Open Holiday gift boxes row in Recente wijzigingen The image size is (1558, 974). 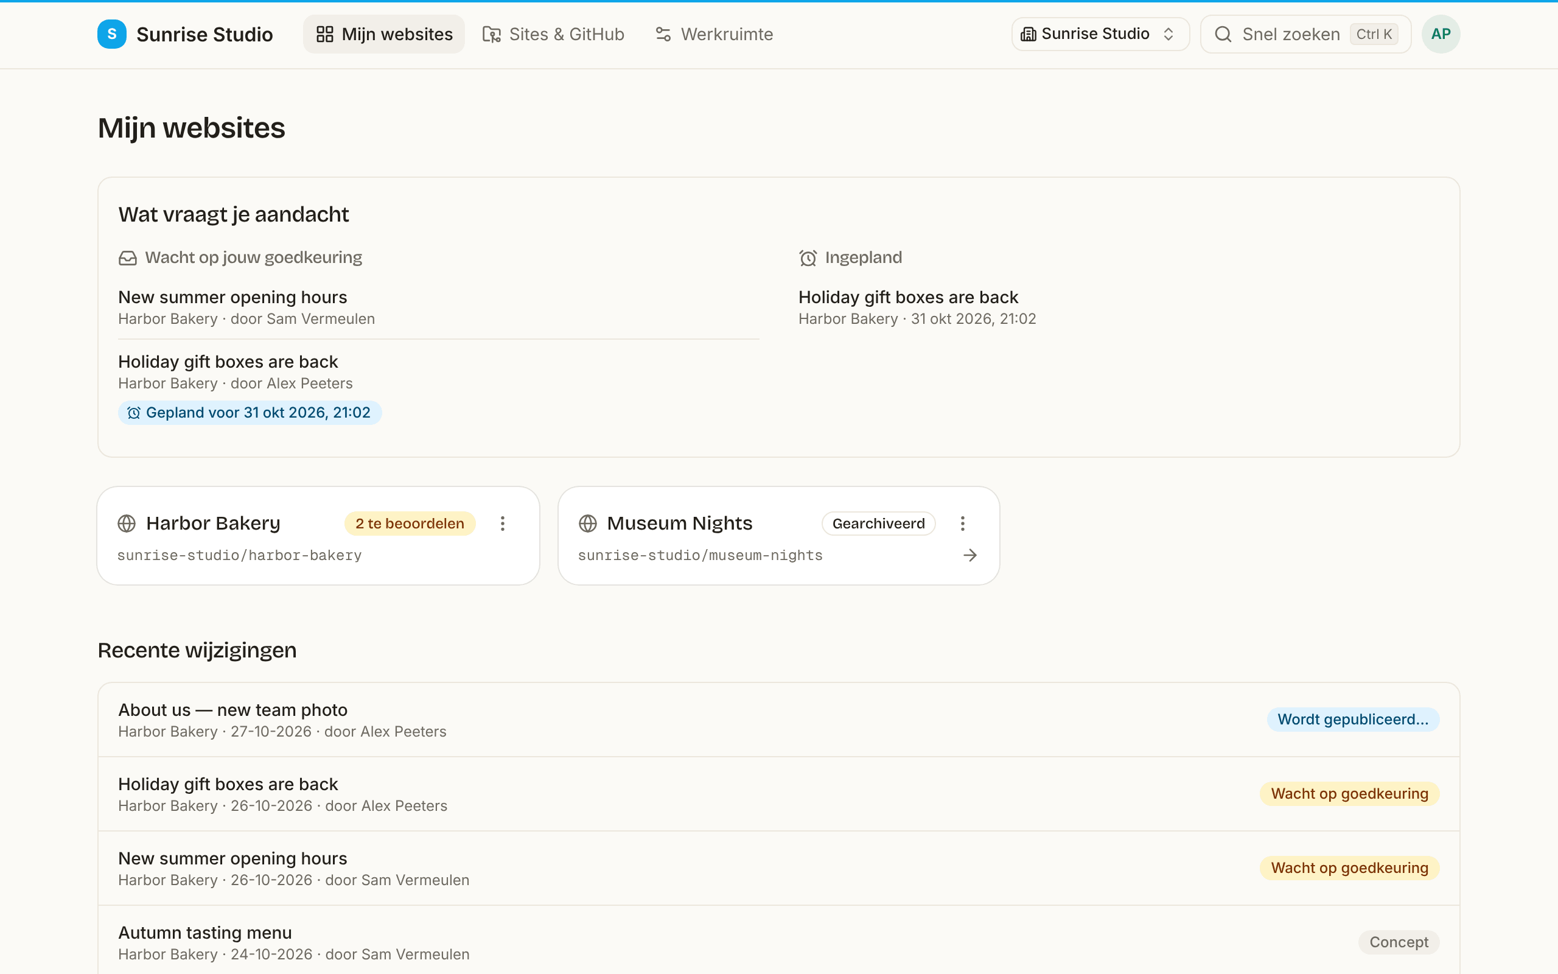[778, 794]
